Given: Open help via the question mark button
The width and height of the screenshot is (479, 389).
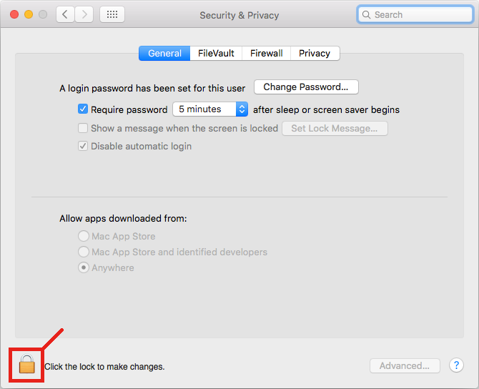Looking at the screenshot, I should 456,365.
